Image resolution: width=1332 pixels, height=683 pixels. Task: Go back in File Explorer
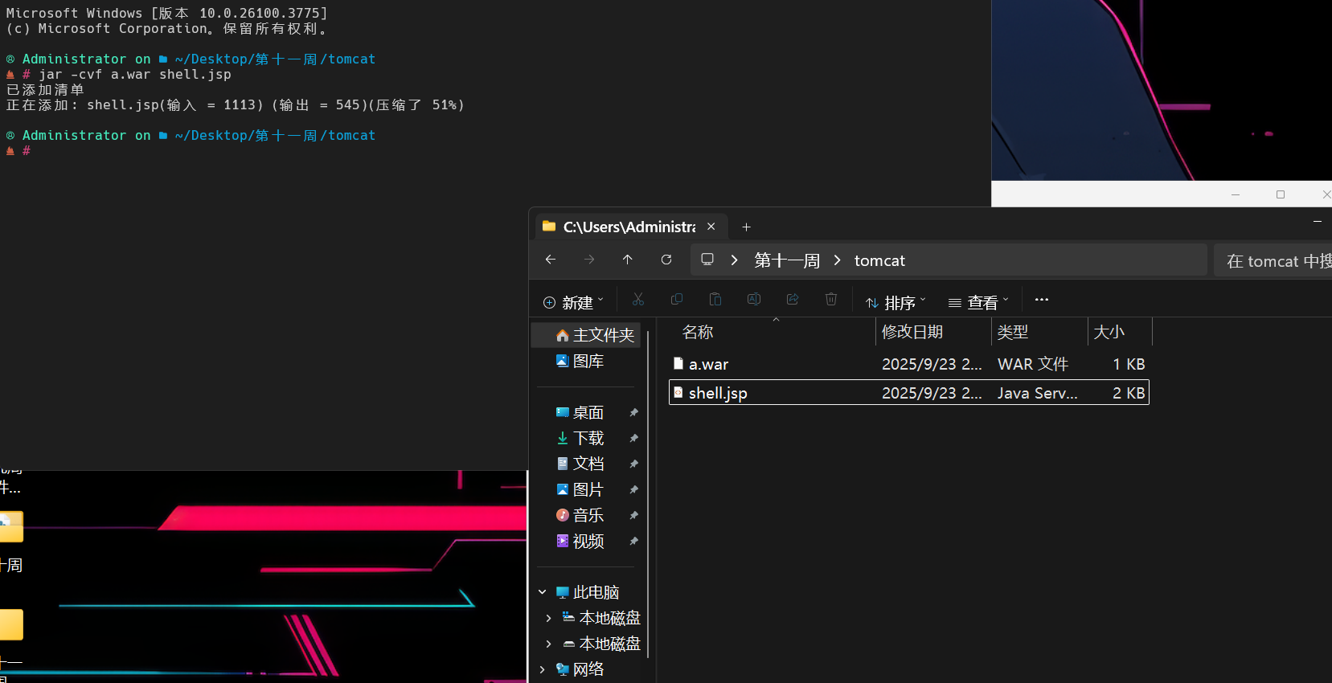(x=551, y=260)
